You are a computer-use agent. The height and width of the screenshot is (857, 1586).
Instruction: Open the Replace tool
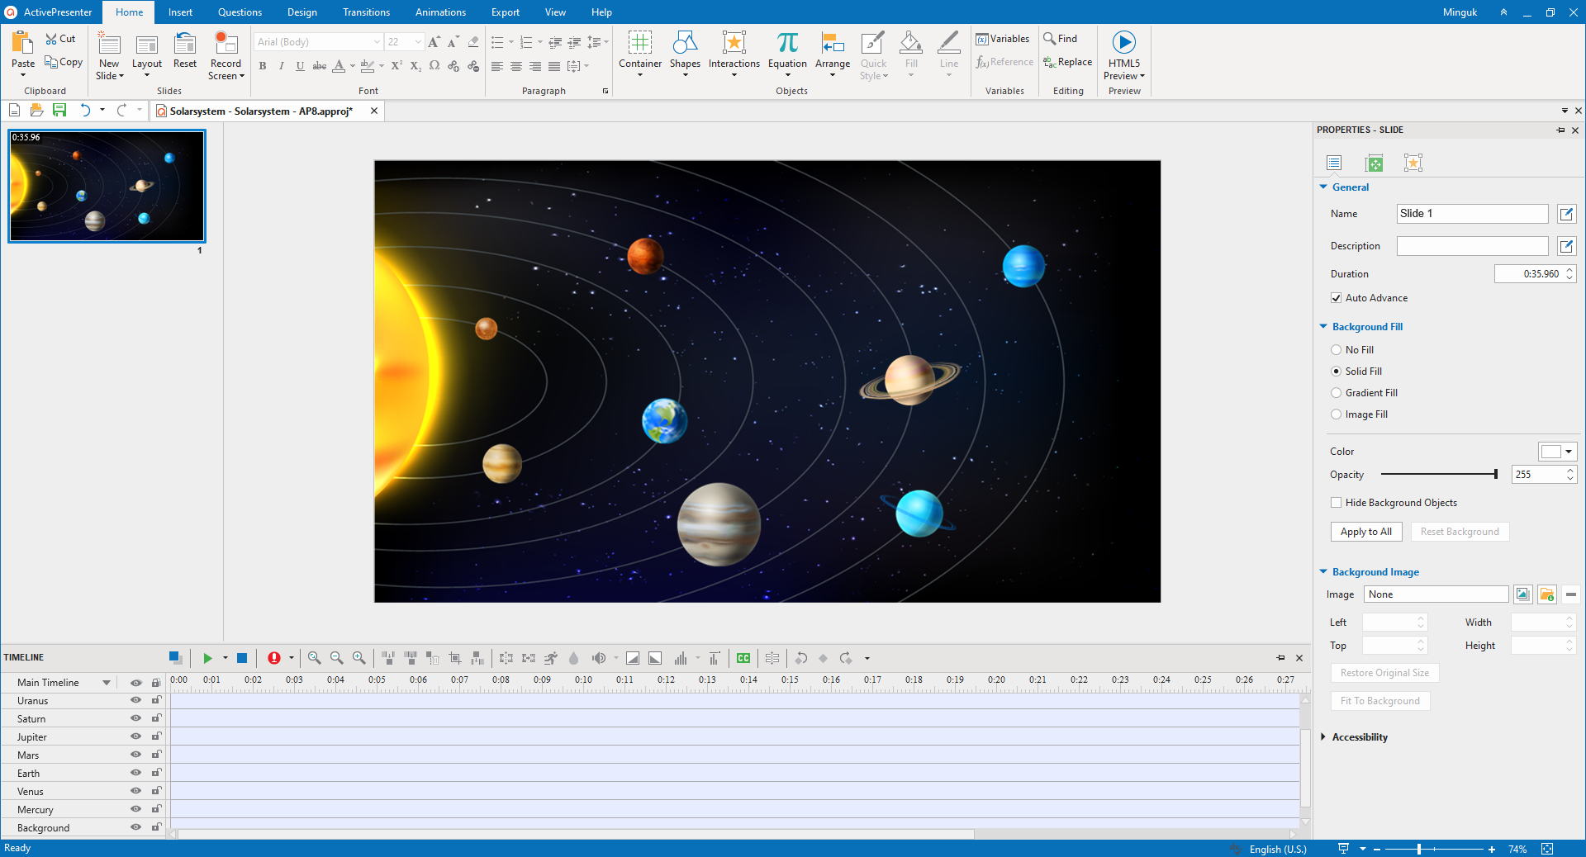[1068, 62]
